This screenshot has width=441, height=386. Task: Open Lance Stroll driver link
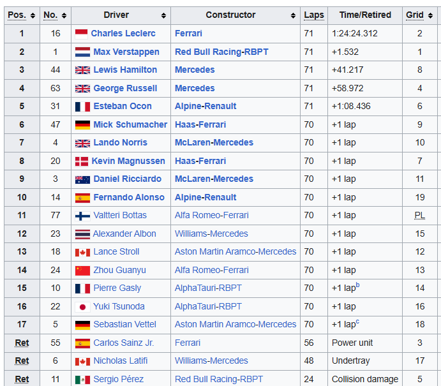(116, 251)
